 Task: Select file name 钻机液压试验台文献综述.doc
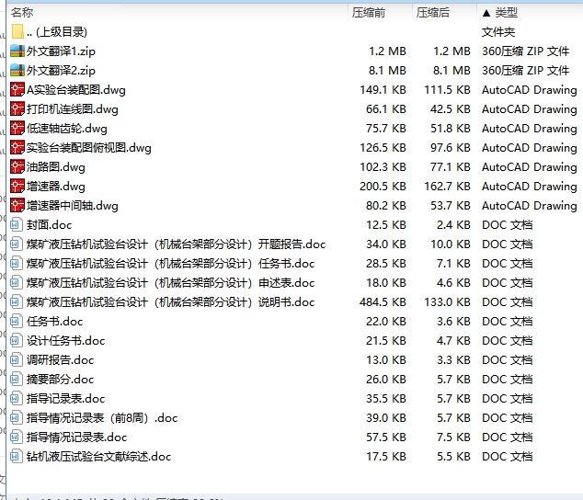tap(99, 457)
